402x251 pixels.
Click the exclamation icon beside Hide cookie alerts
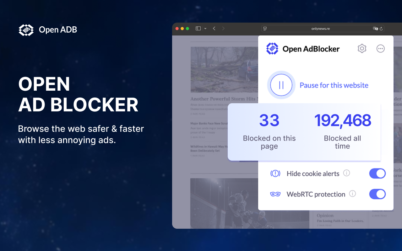coord(275,173)
